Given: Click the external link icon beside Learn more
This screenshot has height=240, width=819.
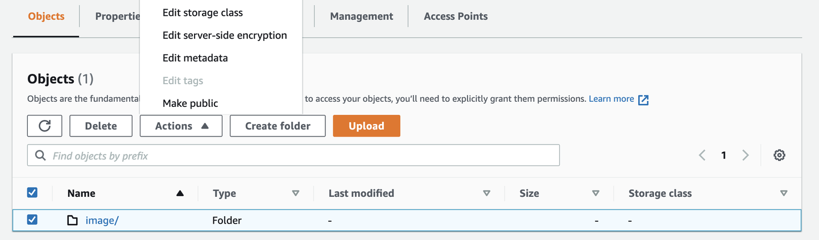Looking at the screenshot, I should pyautogui.click(x=643, y=100).
